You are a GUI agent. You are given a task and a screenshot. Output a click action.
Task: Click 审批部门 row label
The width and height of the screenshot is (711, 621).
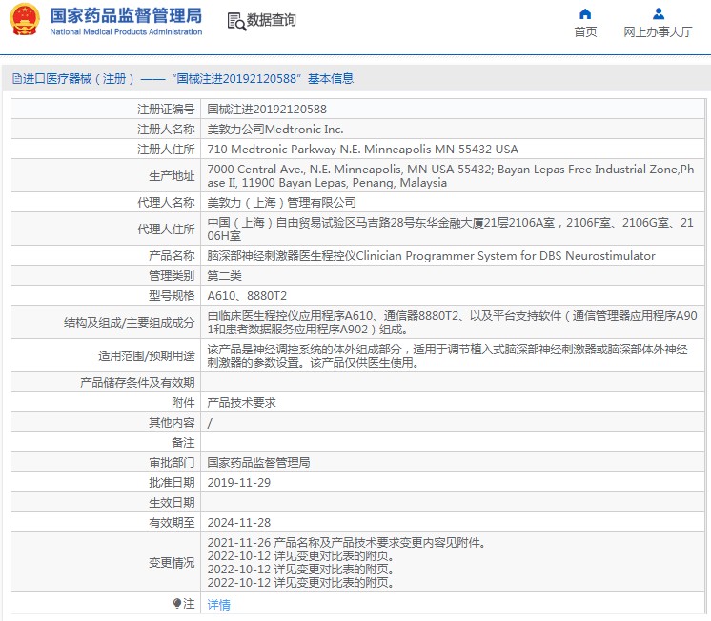pyautogui.click(x=172, y=462)
